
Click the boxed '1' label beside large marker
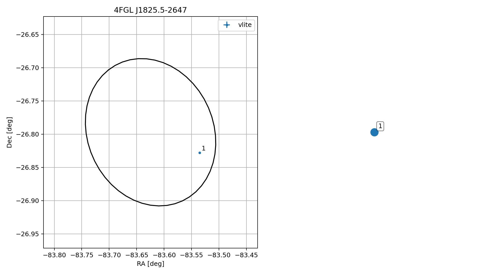pos(380,126)
